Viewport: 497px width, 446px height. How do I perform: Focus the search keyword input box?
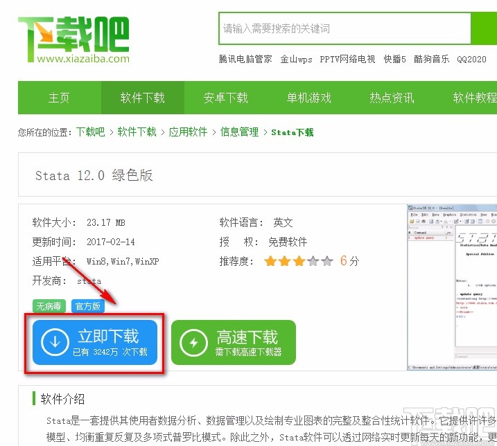(345, 28)
